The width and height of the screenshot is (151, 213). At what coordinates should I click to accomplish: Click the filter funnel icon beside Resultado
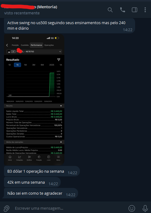59,60
